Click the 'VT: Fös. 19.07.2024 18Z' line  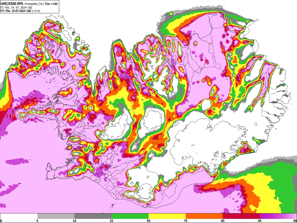[16, 11]
